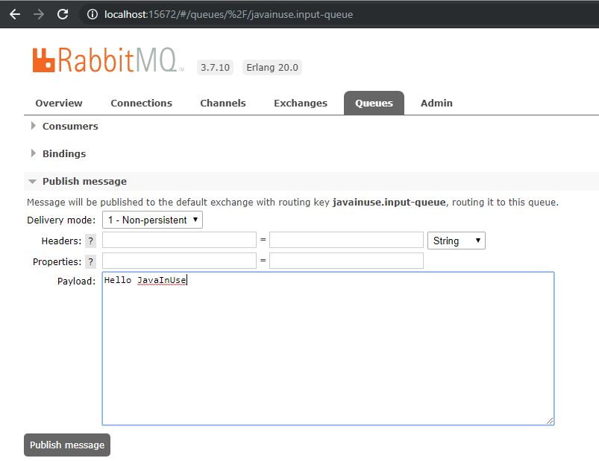Open the Admin tab
599x461 pixels.
coord(436,103)
